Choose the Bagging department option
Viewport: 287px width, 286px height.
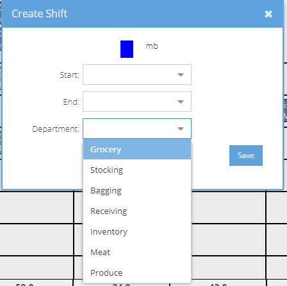pos(137,190)
